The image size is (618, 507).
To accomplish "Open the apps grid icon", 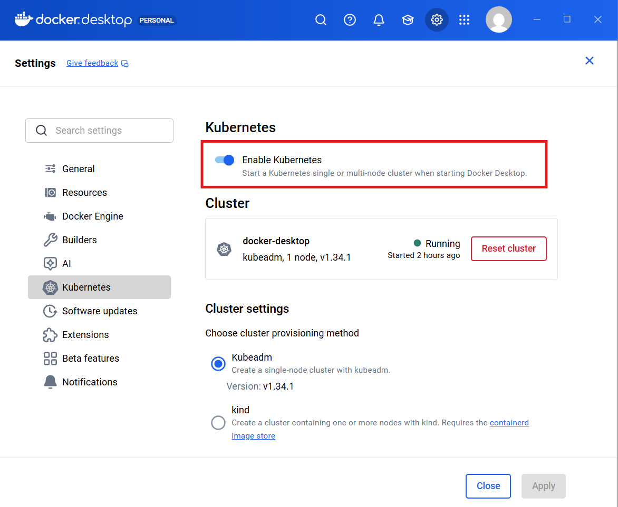I will click(x=464, y=19).
